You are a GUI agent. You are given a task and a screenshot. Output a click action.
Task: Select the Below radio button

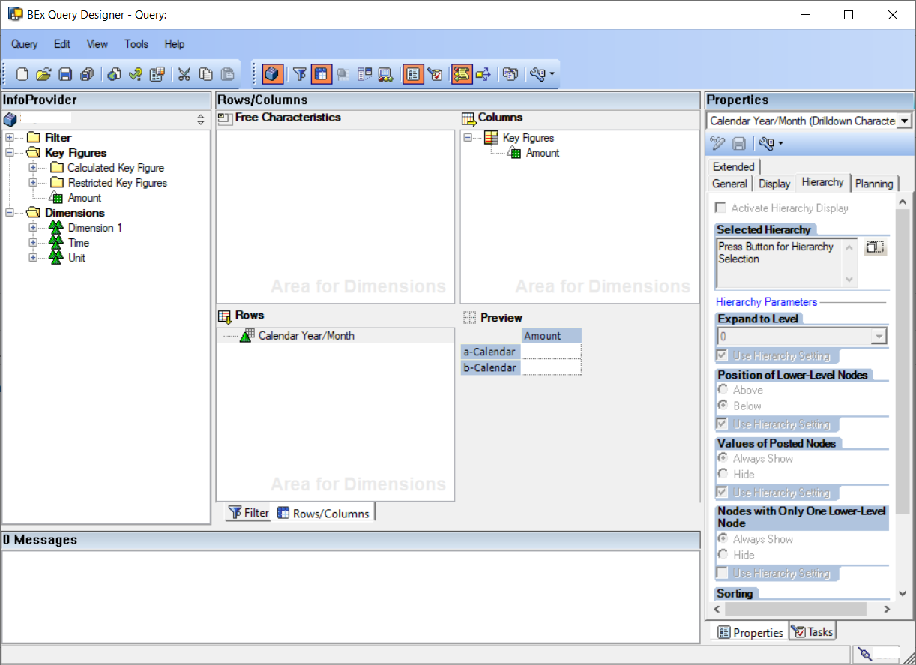(723, 406)
